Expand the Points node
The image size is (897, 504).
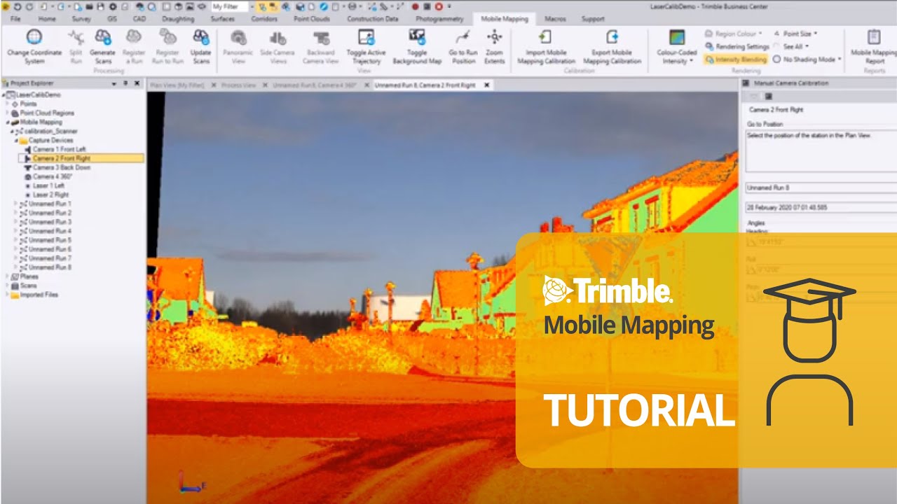8,104
